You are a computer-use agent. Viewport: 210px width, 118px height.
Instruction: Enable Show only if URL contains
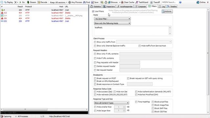point(95,54)
